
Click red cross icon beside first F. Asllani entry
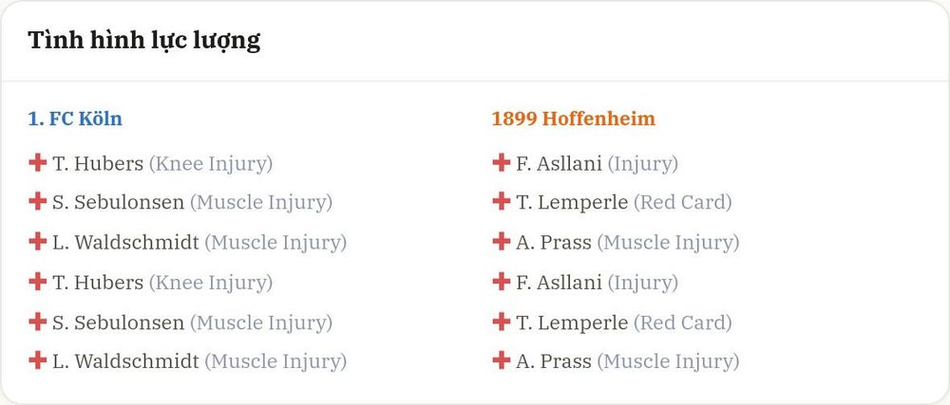tap(501, 162)
